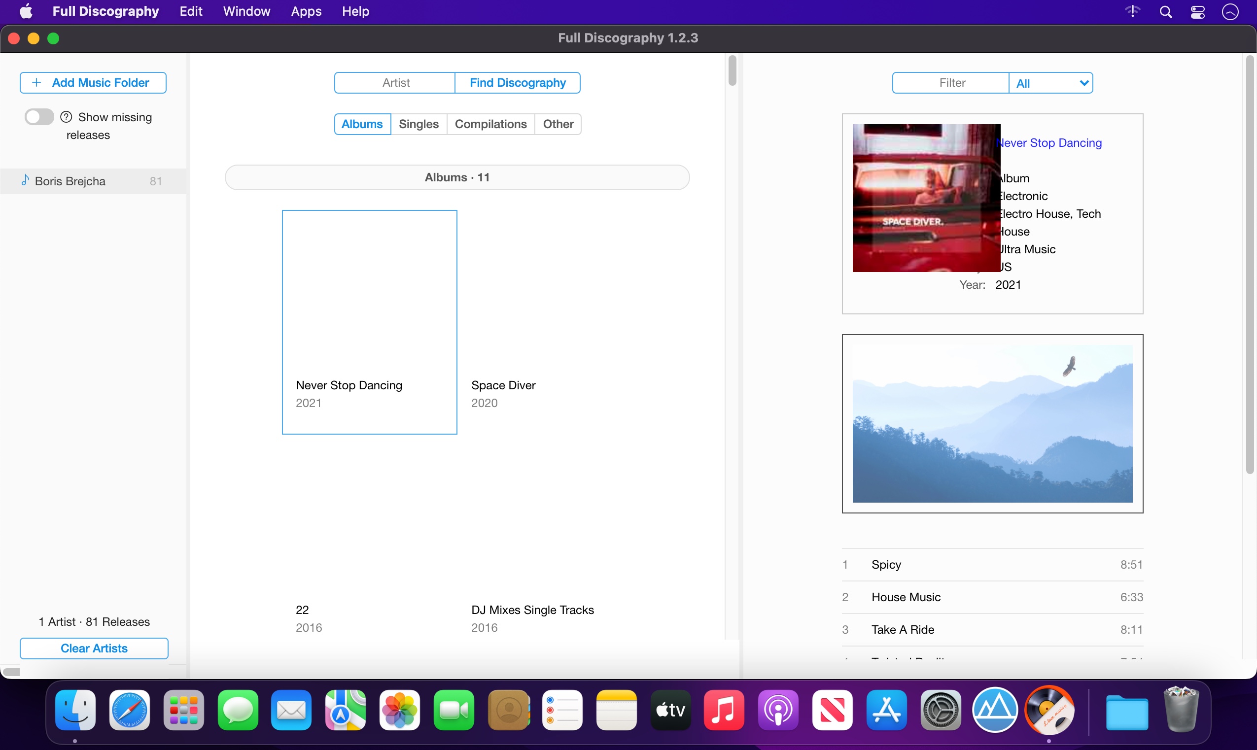Switch to the Albums tab

tap(362, 124)
